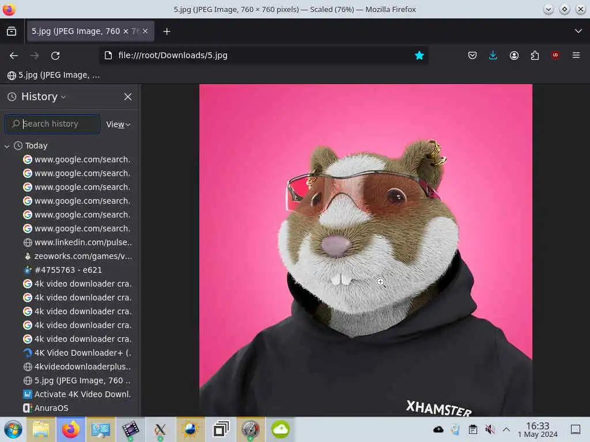Select the URL file:///root/Downloads/5.jpg
Screen dimensions: 590x442
tap(173, 55)
